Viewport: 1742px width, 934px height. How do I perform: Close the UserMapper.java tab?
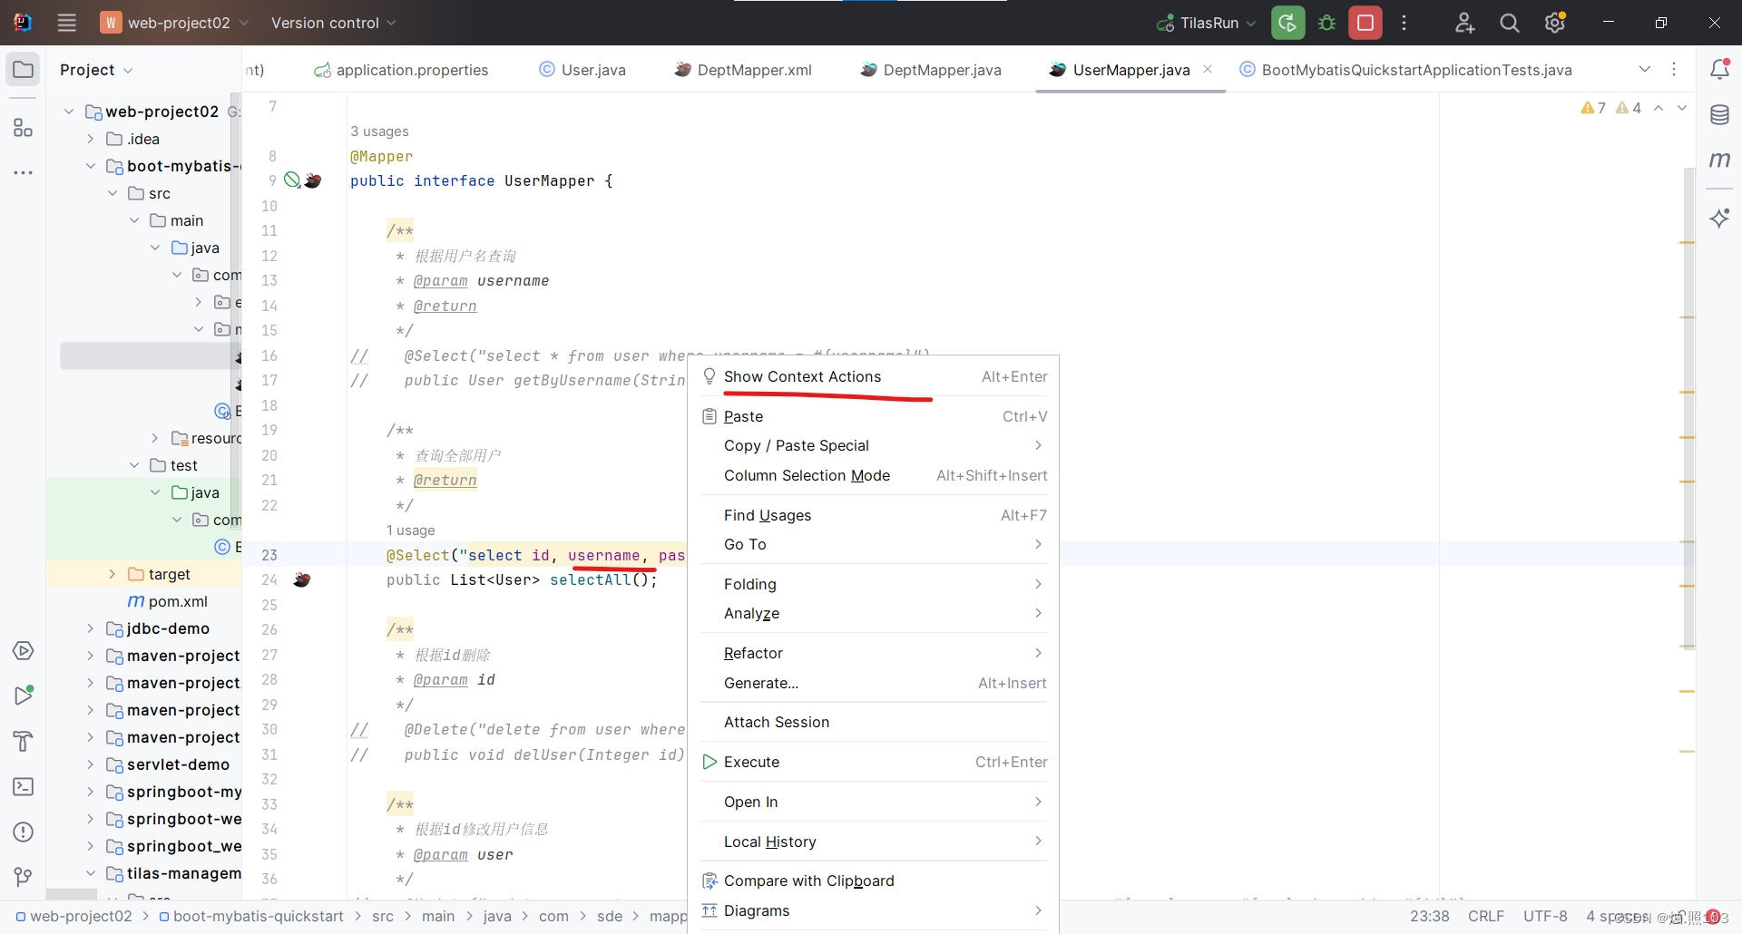coord(1208,69)
